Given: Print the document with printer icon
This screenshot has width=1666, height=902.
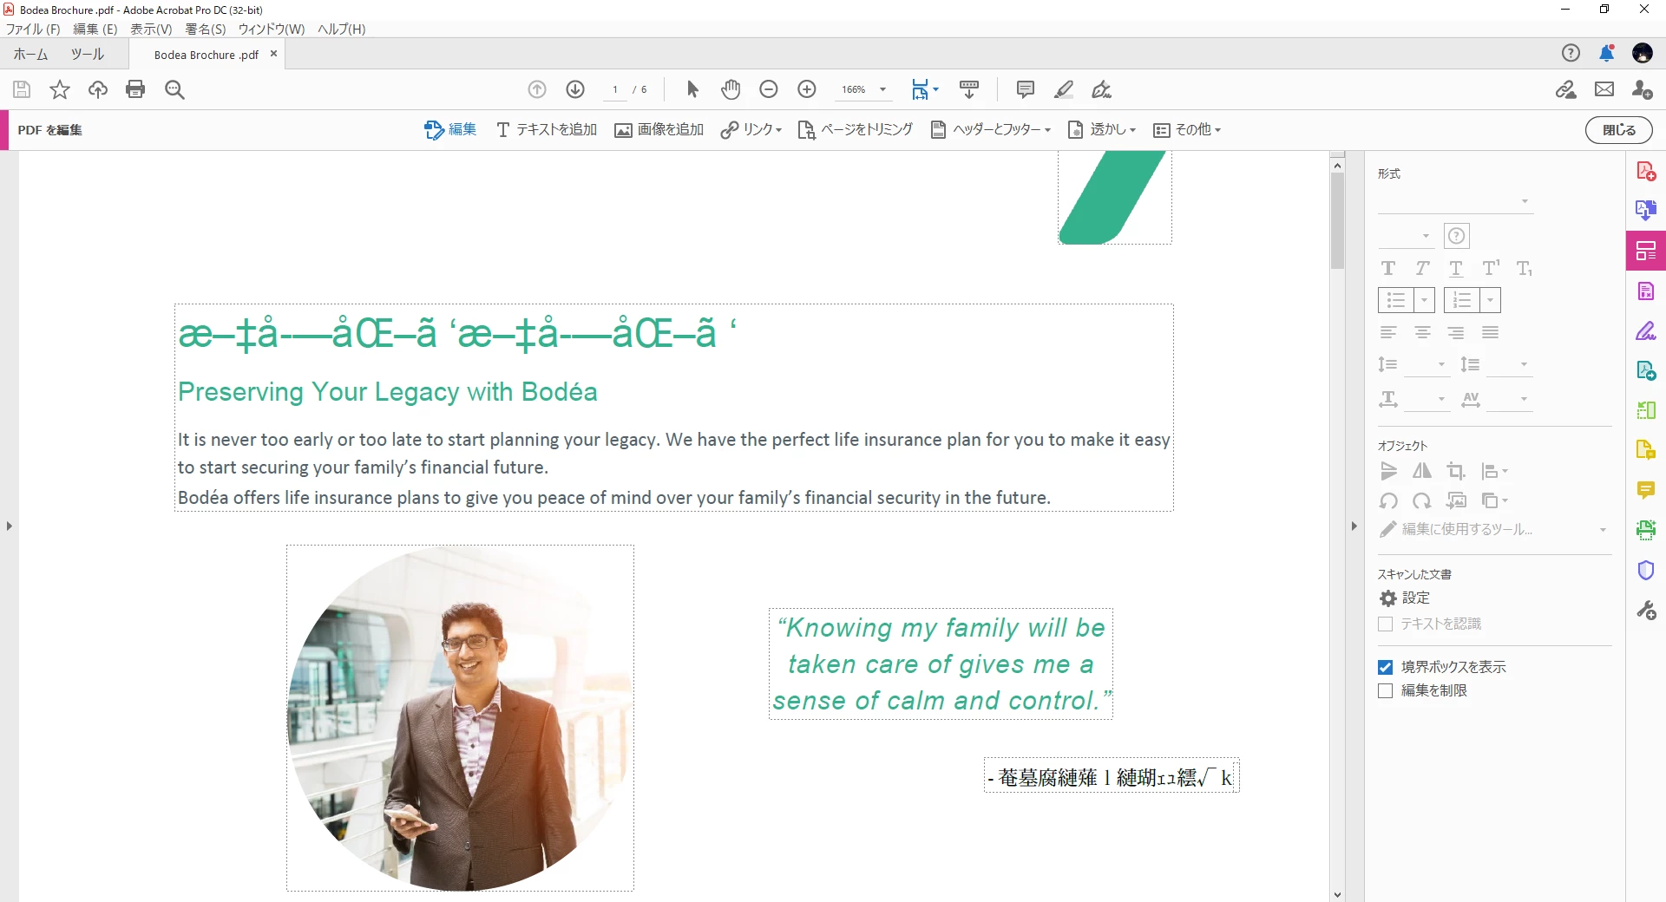Looking at the screenshot, I should pyautogui.click(x=135, y=89).
